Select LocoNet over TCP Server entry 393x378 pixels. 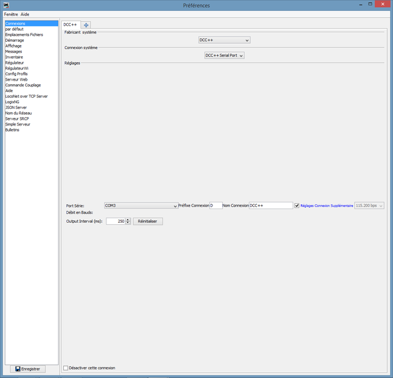coord(32,96)
